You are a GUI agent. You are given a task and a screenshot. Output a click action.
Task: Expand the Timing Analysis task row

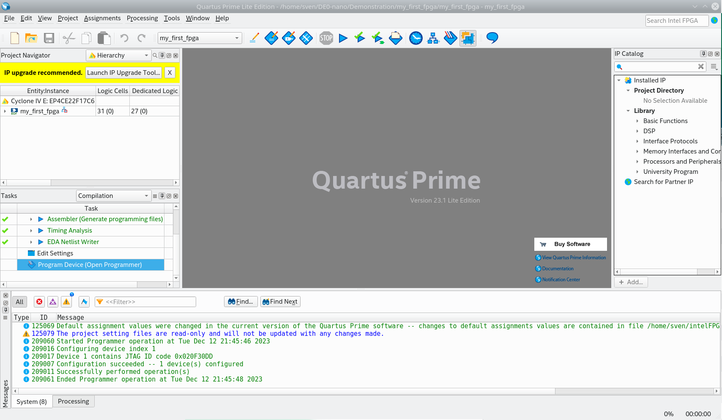[x=31, y=231]
